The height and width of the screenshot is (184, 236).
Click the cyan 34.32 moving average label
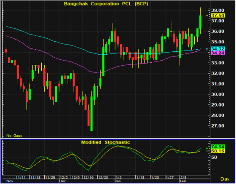pyautogui.click(x=218, y=49)
